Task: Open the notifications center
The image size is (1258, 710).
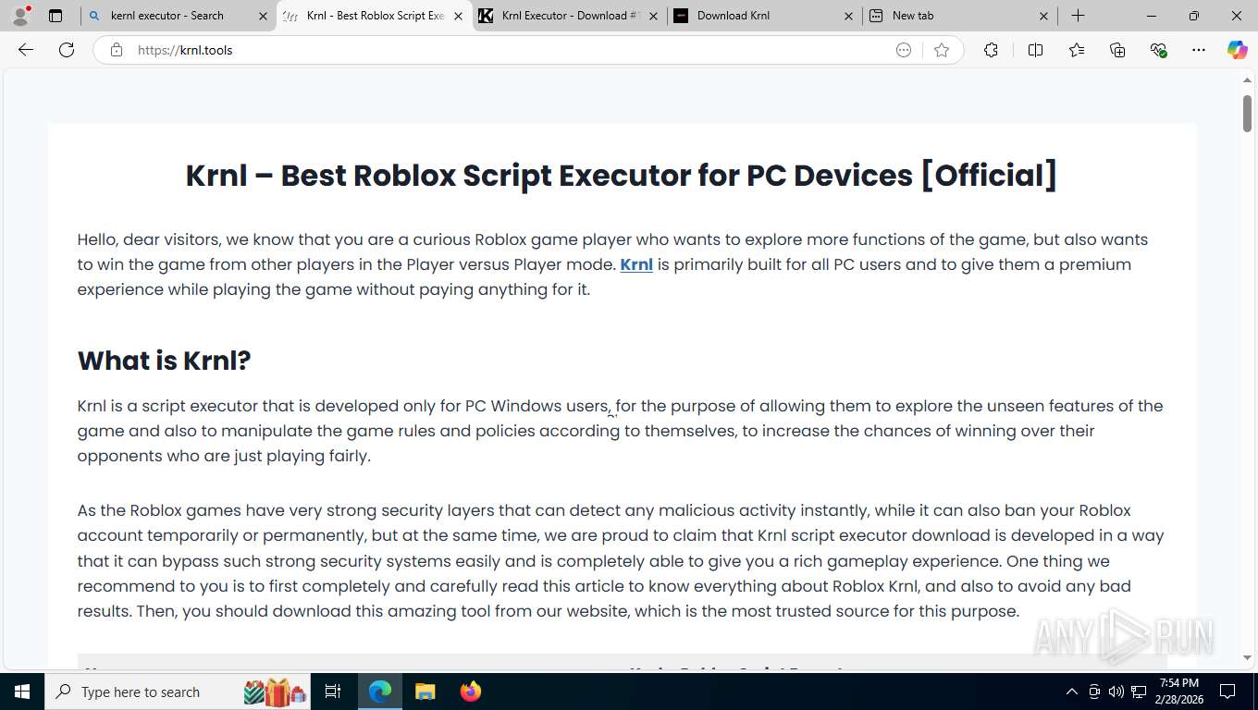Action: point(1227,692)
